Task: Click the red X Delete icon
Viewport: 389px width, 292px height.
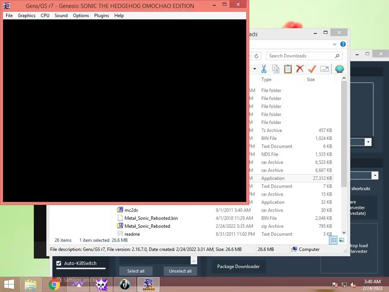Action: 300,69
